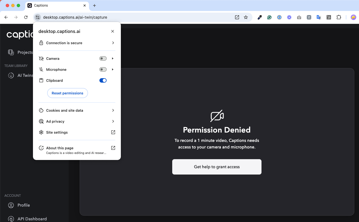Open About this page

click(77, 150)
